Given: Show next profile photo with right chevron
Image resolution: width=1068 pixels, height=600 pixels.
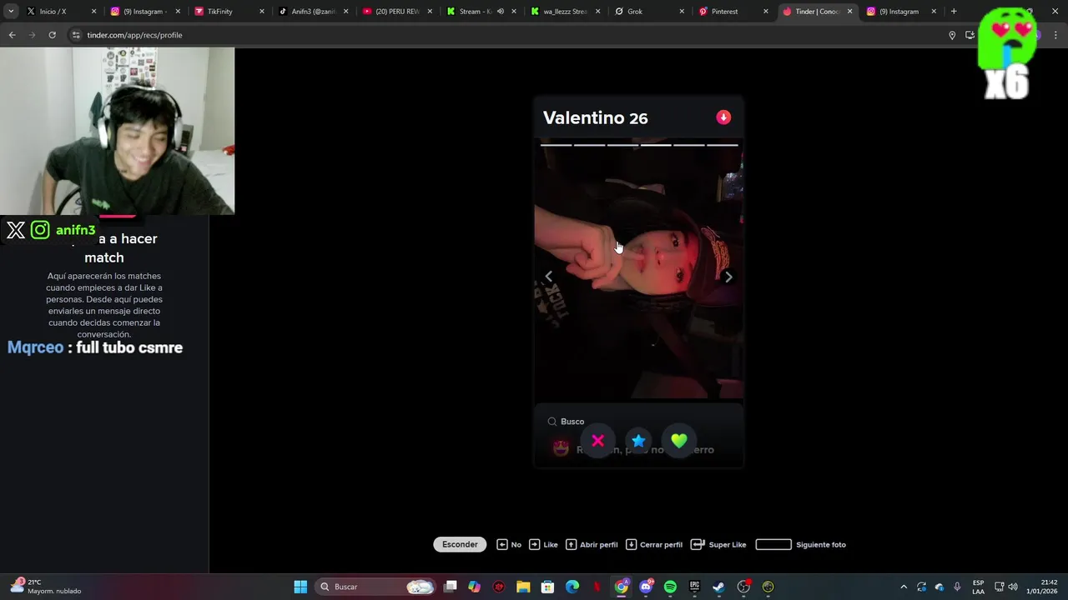Looking at the screenshot, I should point(728,277).
